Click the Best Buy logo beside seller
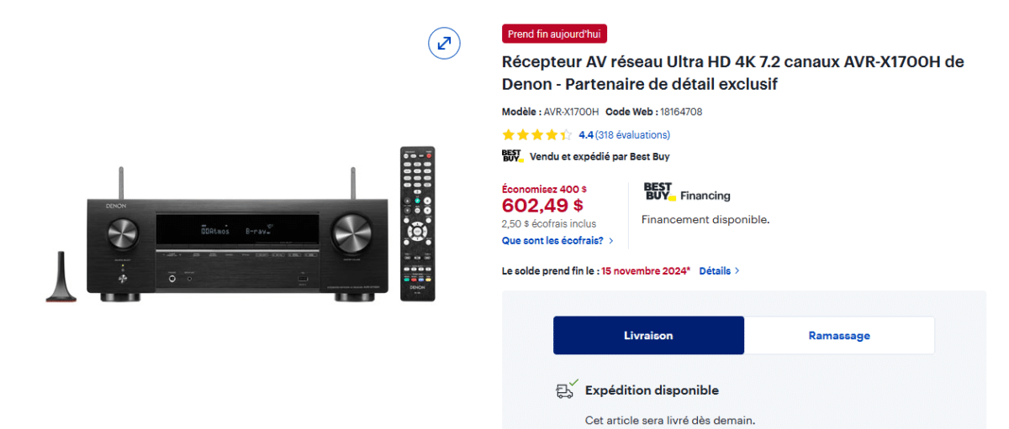The width and height of the screenshot is (1009, 429). (512, 156)
